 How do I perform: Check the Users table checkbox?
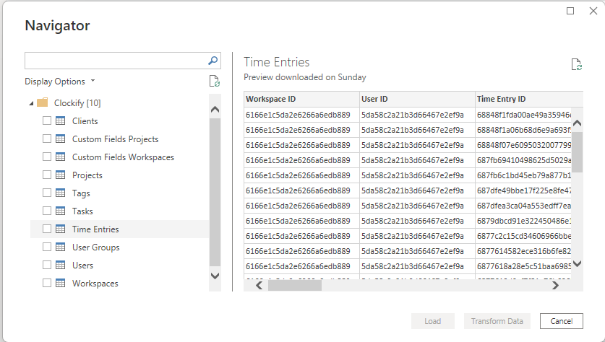(47, 265)
